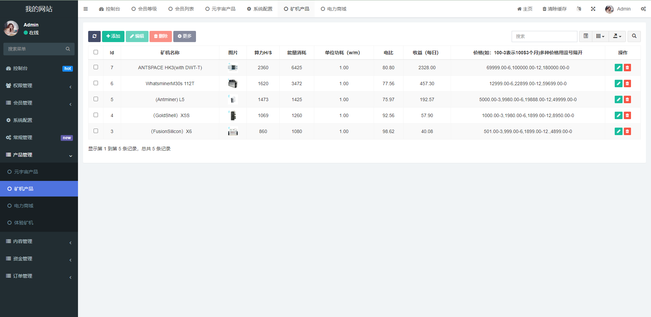Screen dimensions: 651x317
Task: Open the 系统配置 menu tab
Action: pyautogui.click(x=259, y=9)
